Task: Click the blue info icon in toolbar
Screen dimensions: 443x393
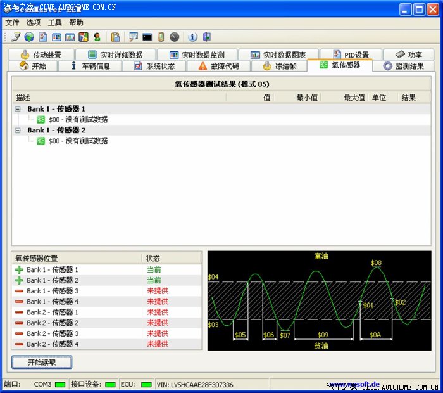Action: pyautogui.click(x=193, y=37)
